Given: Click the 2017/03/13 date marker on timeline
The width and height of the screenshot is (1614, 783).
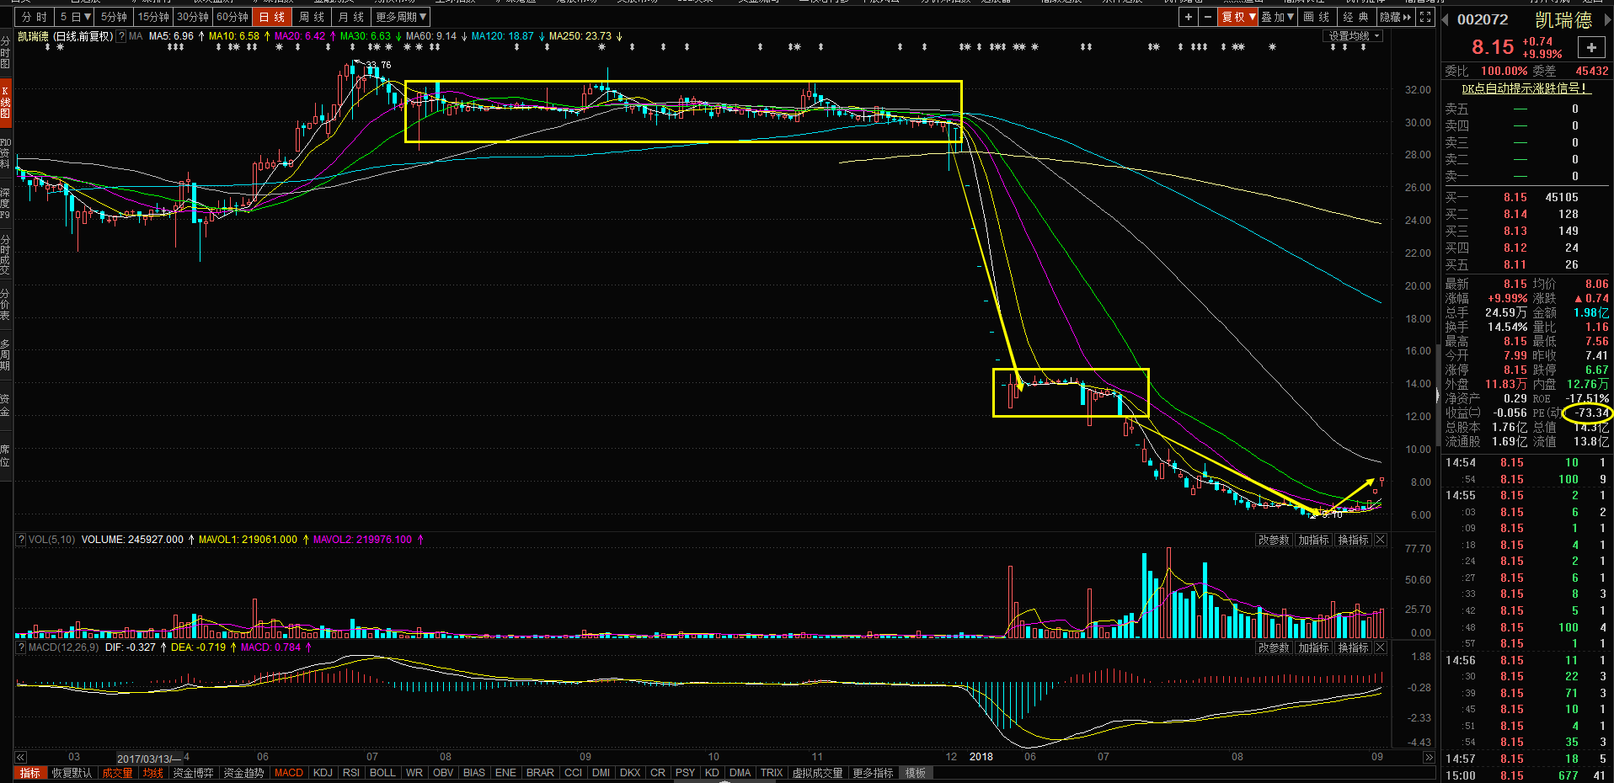Looking at the screenshot, I should click(148, 758).
